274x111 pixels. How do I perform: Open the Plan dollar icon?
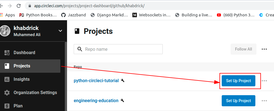(x=7, y=106)
